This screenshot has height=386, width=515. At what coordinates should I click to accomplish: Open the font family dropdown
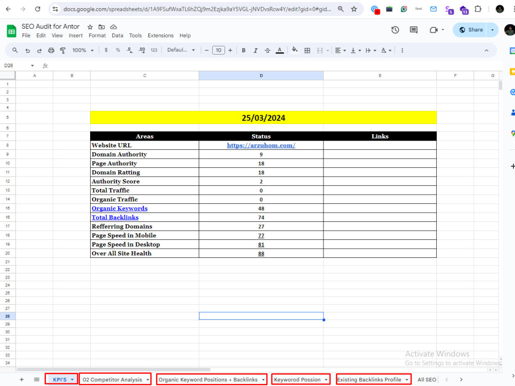coord(181,50)
